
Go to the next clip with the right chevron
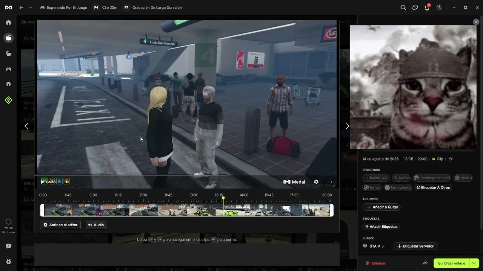348,126
